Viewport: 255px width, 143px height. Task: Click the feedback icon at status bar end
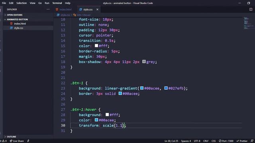(252, 141)
